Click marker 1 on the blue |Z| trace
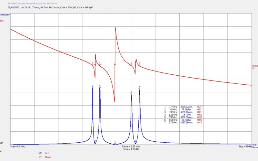The height and width of the screenshot is (161, 258). click(x=93, y=86)
